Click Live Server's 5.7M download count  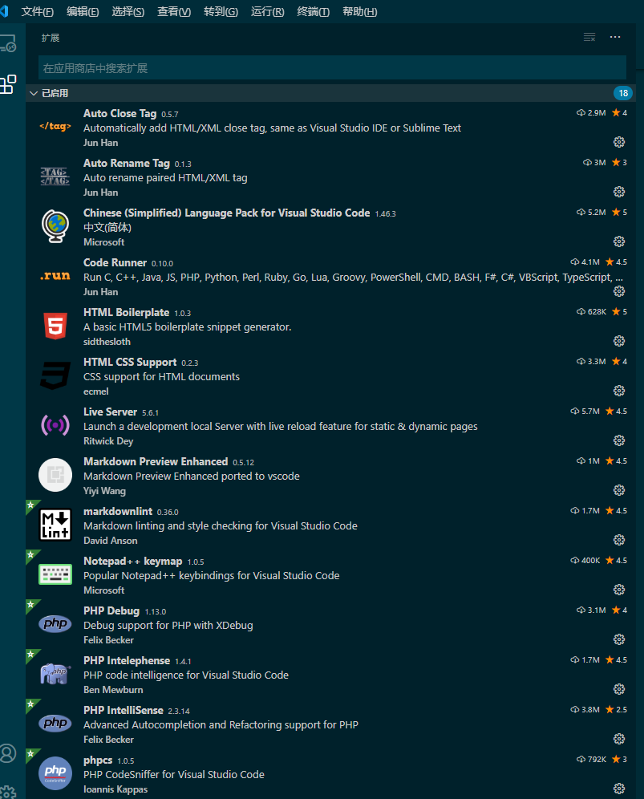tap(585, 412)
